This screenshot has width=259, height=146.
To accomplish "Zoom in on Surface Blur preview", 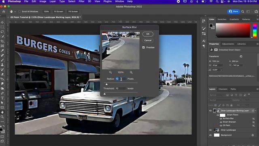I will [131, 72].
